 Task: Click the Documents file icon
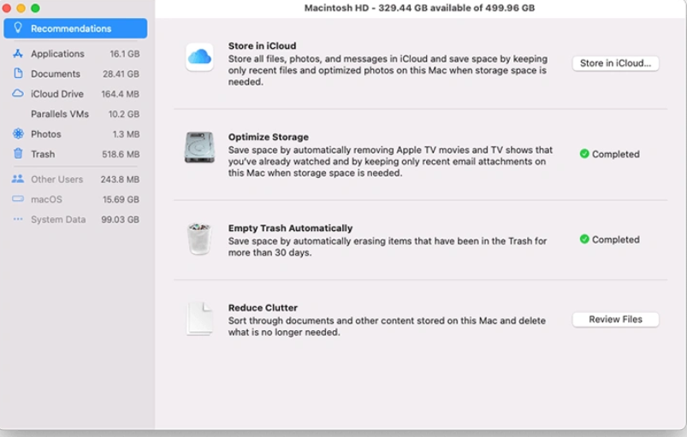click(x=18, y=74)
